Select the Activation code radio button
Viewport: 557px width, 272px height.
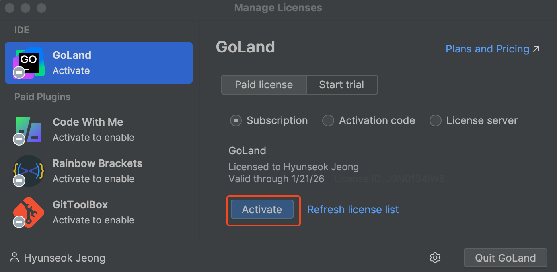(x=328, y=120)
